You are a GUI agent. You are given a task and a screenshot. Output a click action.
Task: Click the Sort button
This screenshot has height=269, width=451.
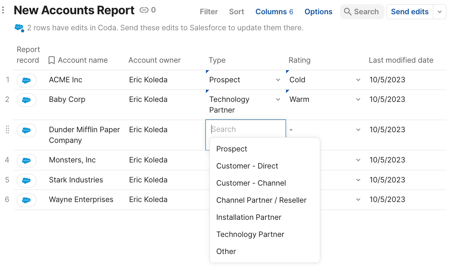tap(237, 12)
